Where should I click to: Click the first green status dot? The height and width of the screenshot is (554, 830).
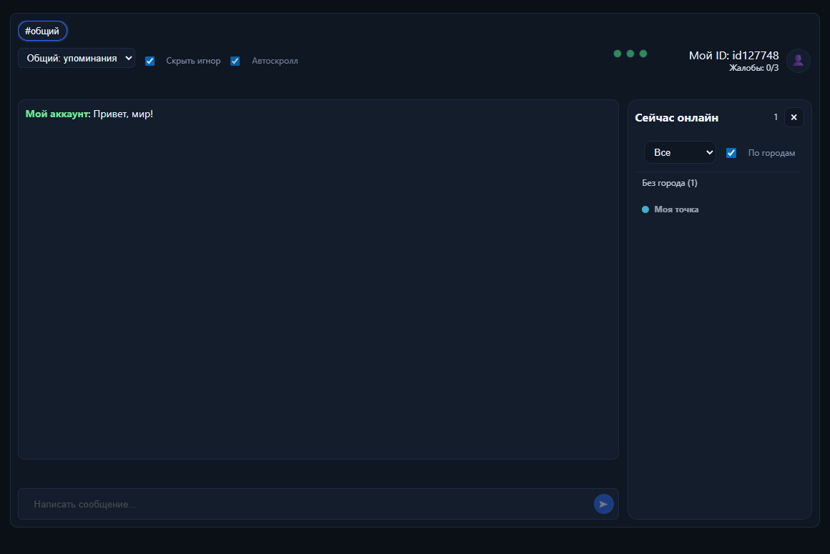click(x=617, y=54)
